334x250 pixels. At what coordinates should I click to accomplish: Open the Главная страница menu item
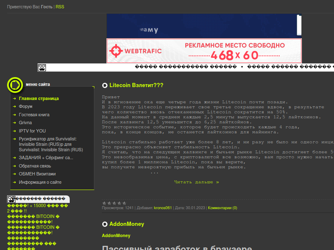(39, 99)
